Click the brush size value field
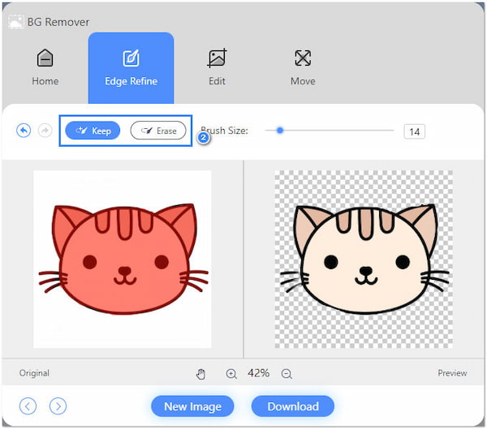 coord(414,131)
